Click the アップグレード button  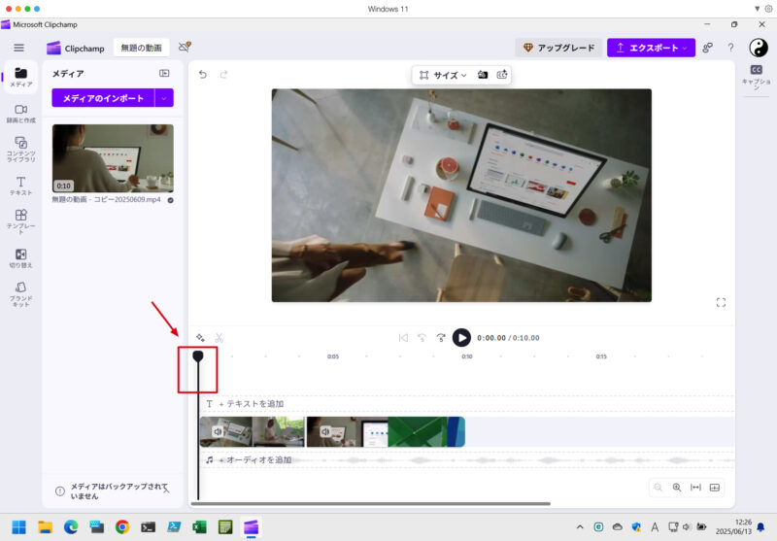559,48
